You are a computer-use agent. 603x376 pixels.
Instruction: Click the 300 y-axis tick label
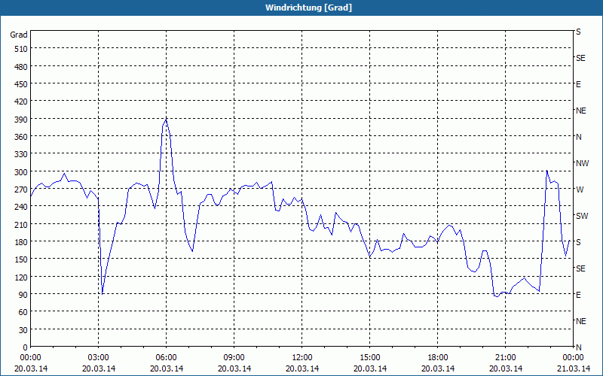coord(21,172)
